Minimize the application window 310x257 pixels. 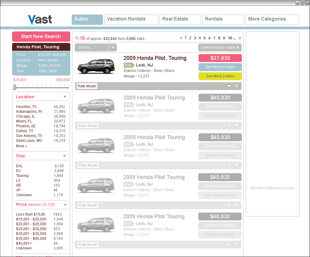[298, 3]
